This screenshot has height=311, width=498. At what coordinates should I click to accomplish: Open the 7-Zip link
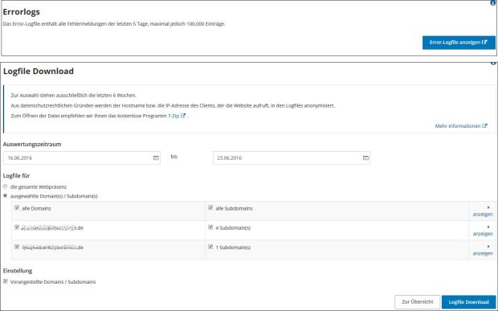(x=177, y=116)
